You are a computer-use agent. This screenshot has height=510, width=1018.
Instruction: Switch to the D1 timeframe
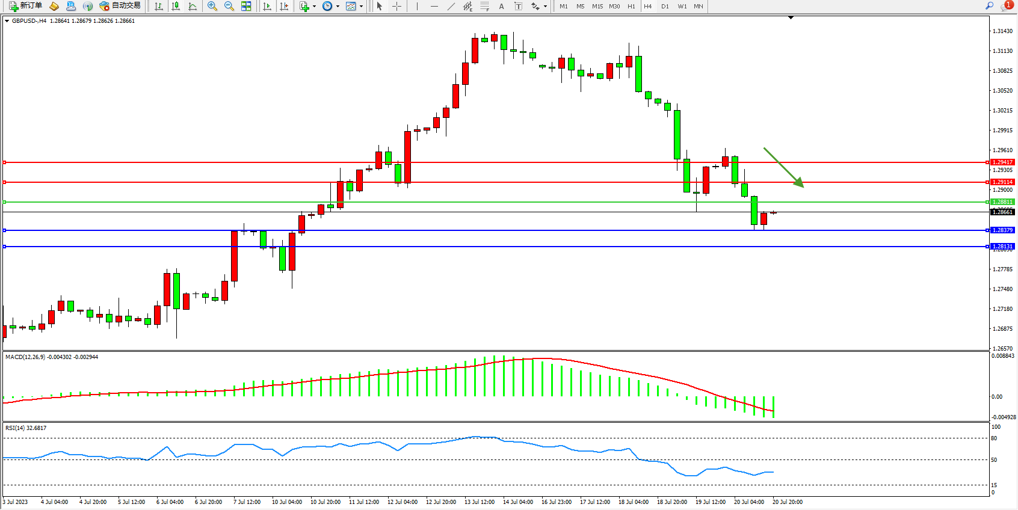pos(665,6)
